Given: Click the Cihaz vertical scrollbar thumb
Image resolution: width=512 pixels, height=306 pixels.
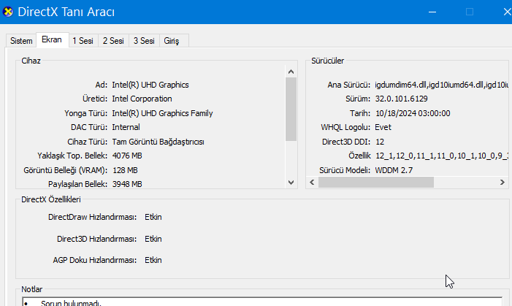Looking at the screenshot, I should [x=291, y=109].
